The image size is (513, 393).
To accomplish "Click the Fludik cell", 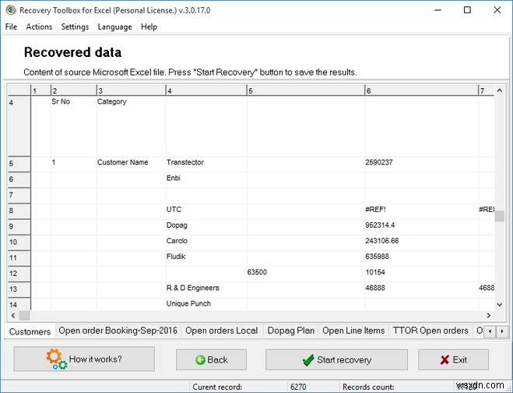I will (x=206, y=258).
